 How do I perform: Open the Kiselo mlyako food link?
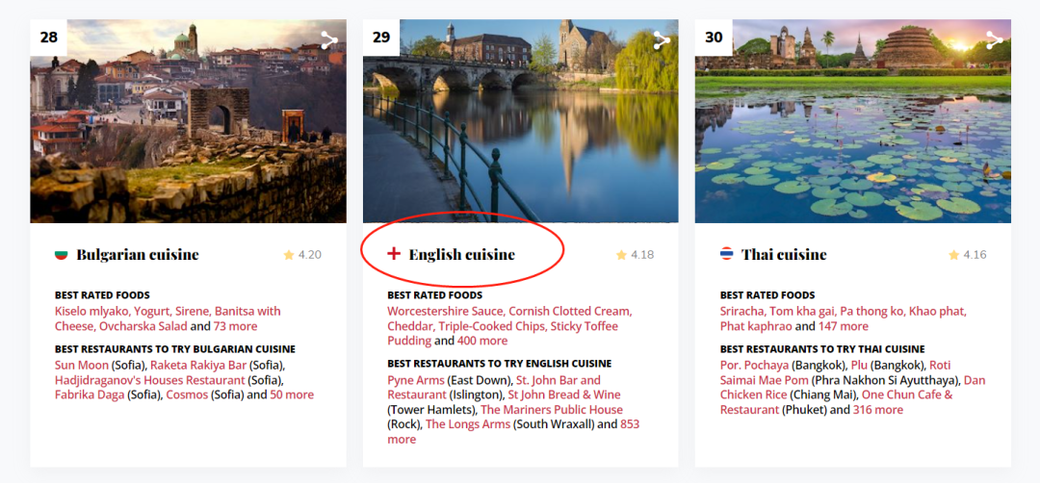click(x=92, y=312)
